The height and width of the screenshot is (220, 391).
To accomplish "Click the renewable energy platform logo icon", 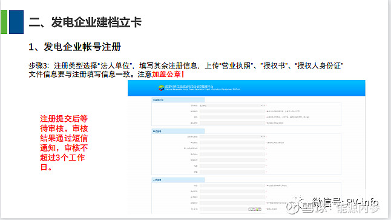I will point(162,88).
